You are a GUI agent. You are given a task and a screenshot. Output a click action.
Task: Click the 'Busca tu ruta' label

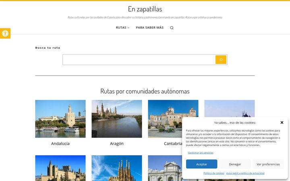pos(48,47)
